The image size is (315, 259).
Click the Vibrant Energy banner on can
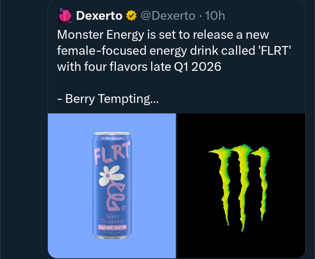[112, 227]
